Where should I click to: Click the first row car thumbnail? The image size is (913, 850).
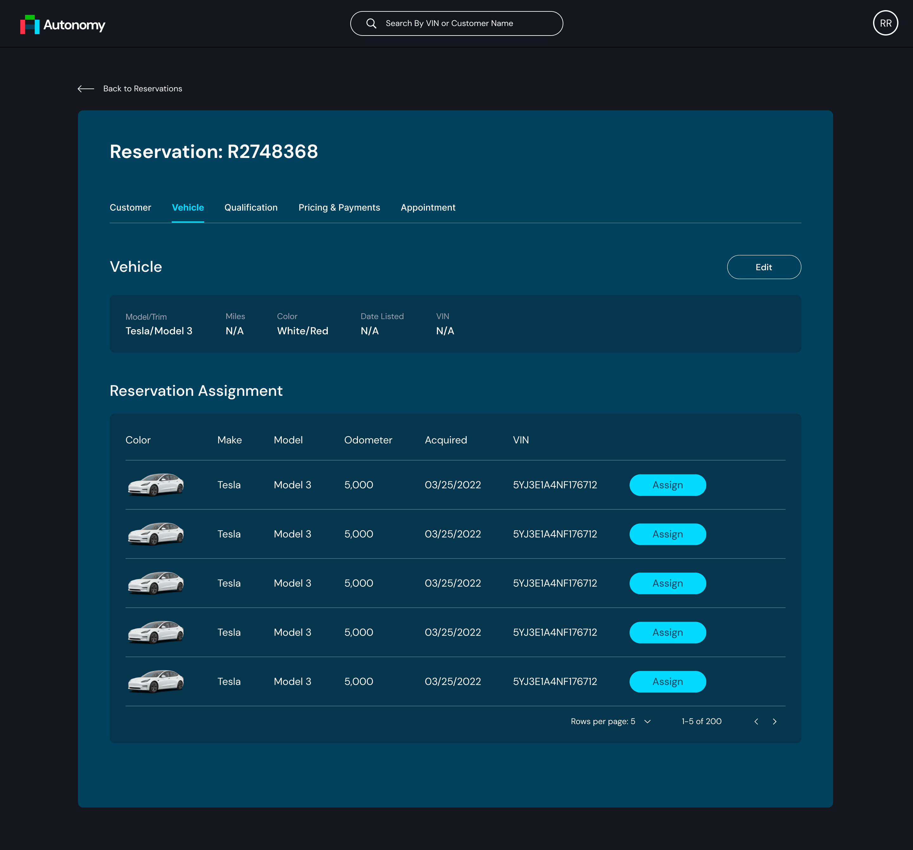pyautogui.click(x=156, y=485)
